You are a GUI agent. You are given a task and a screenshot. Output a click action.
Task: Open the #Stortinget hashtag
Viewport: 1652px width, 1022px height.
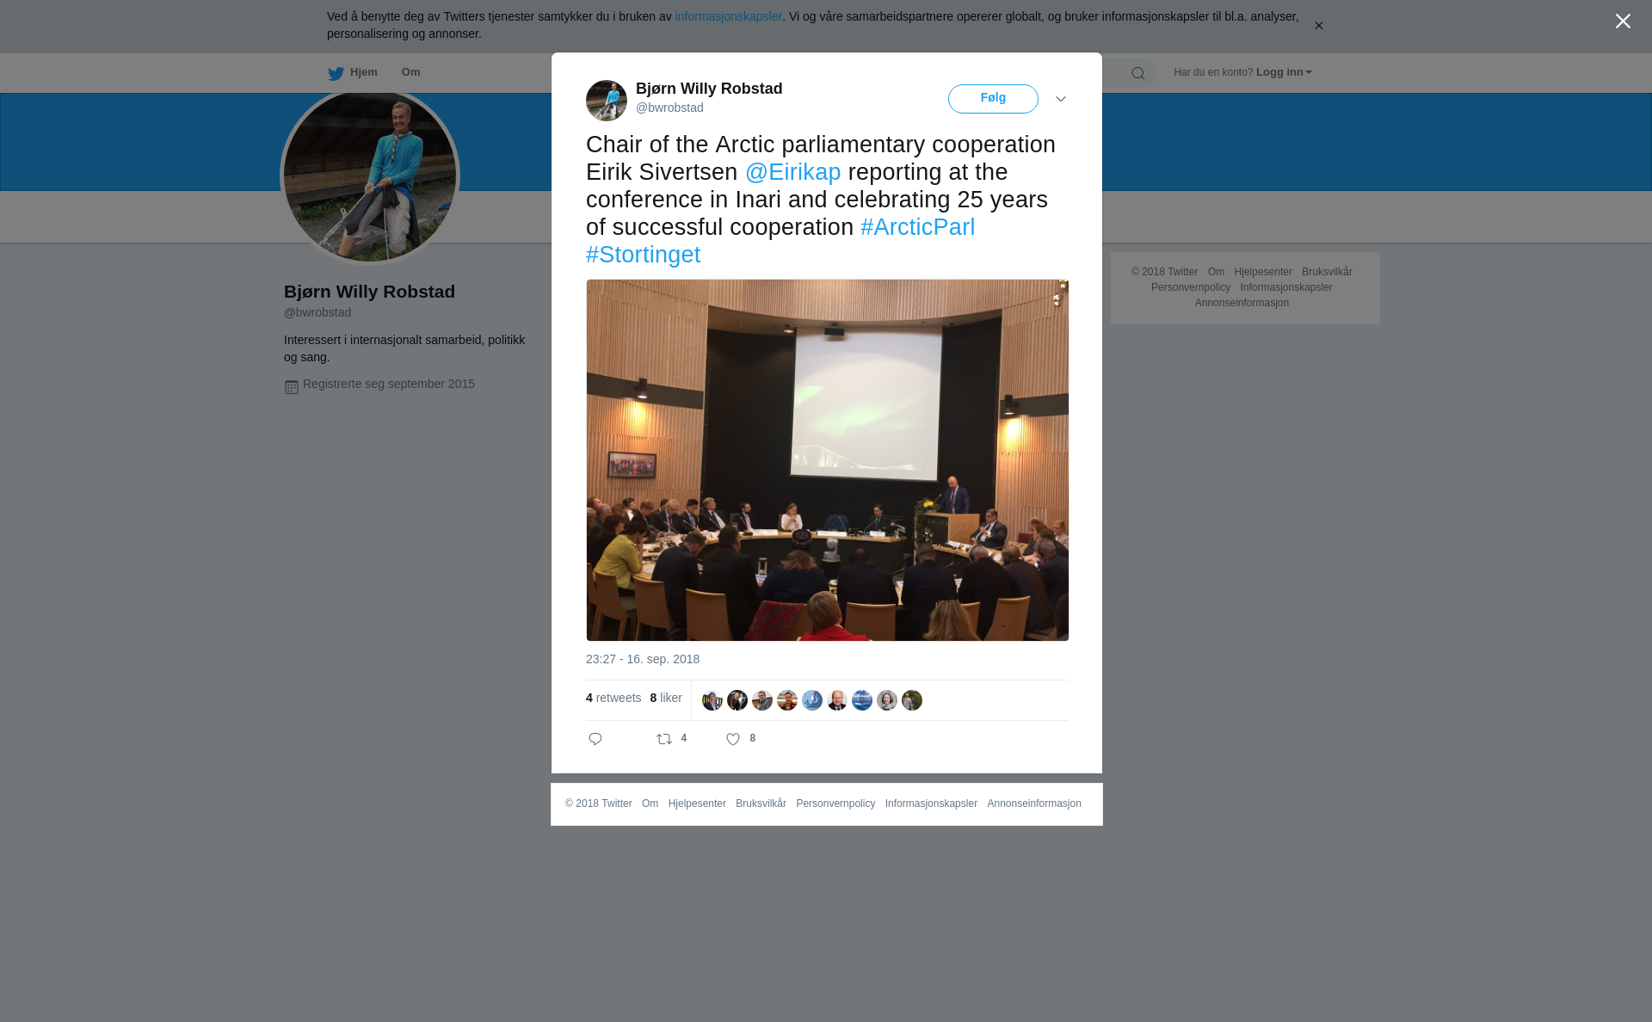point(644,255)
